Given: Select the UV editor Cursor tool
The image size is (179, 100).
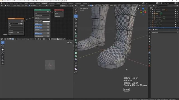Looking at the screenshot, I should 3,46.
